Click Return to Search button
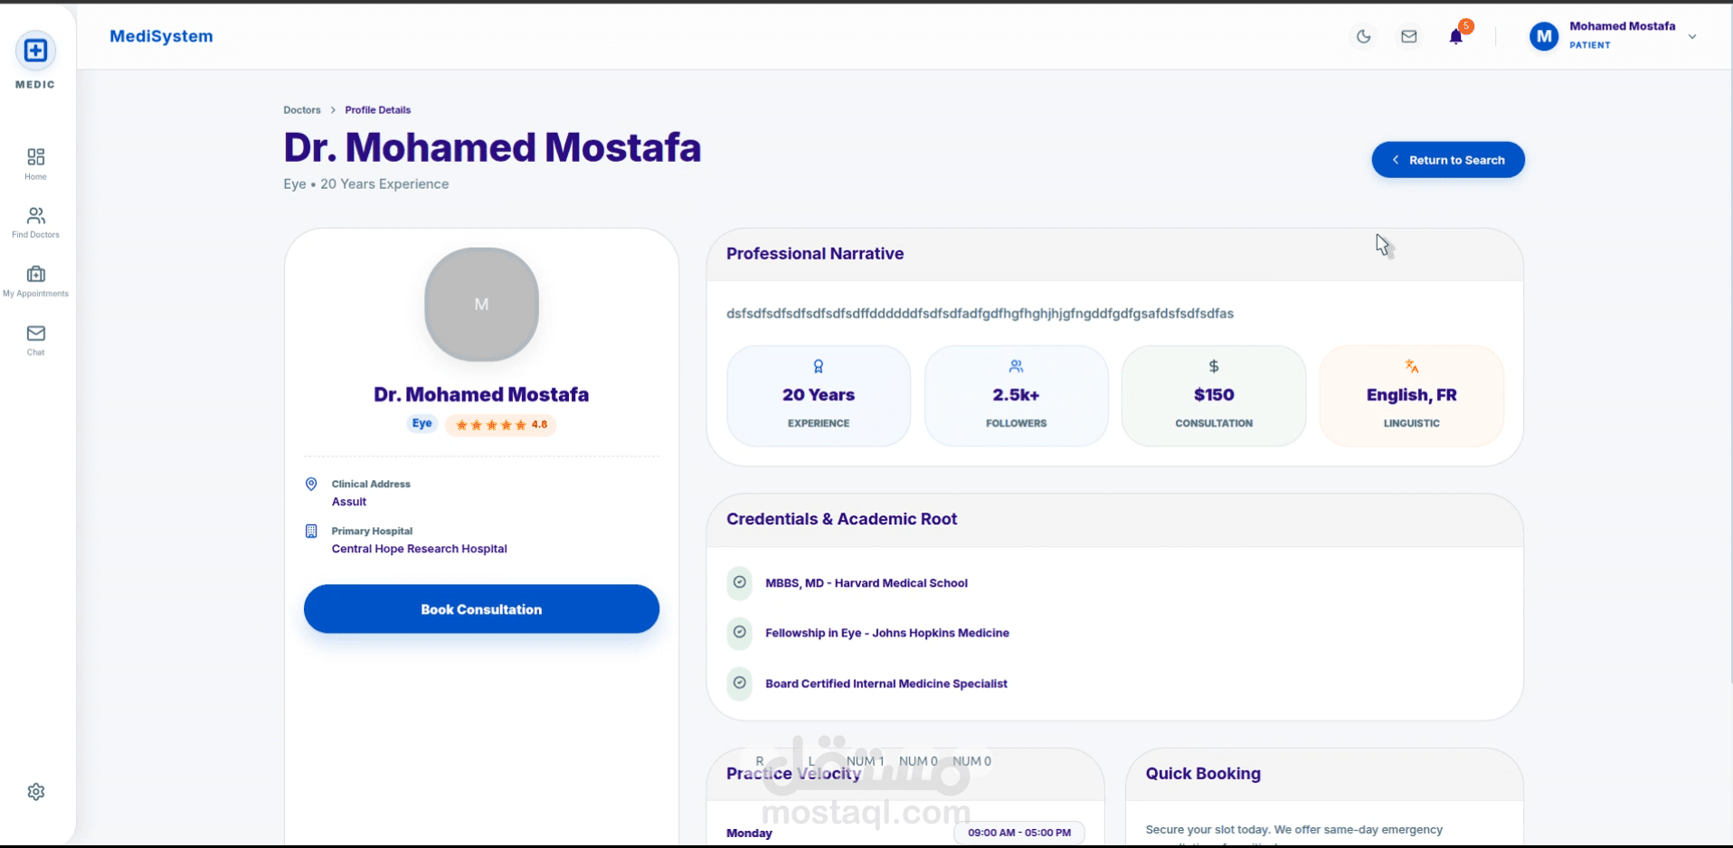Image resolution: width=1733 pixels, height=848 pixels. (1448, 160)
